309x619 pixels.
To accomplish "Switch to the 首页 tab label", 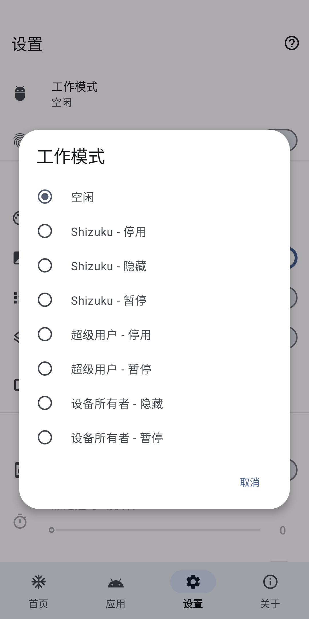I will pos(39,604).
